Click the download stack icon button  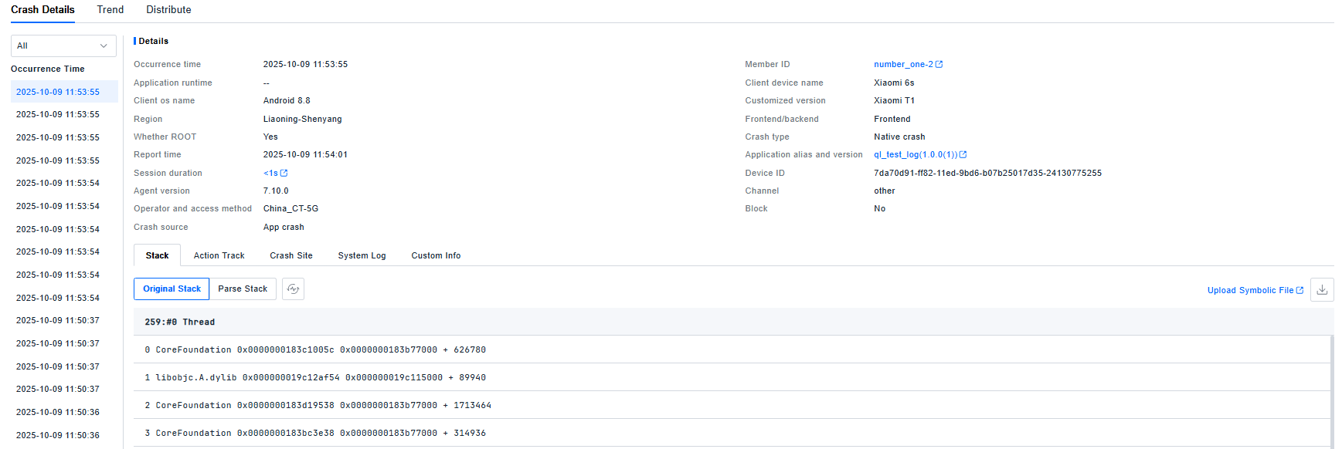[1322, 289]
